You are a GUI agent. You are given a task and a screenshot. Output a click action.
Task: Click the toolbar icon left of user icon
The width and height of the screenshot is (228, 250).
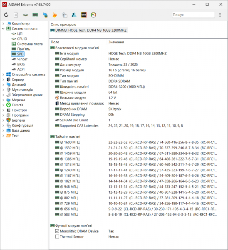64,15
